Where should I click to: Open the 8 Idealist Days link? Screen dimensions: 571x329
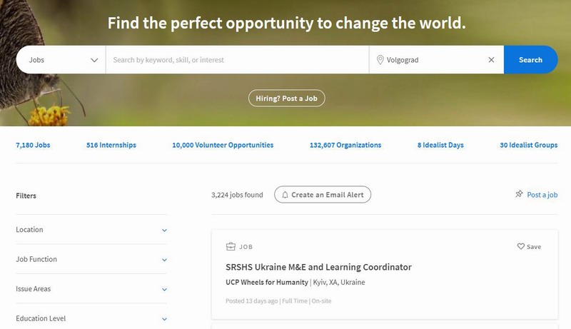(440, 145)
